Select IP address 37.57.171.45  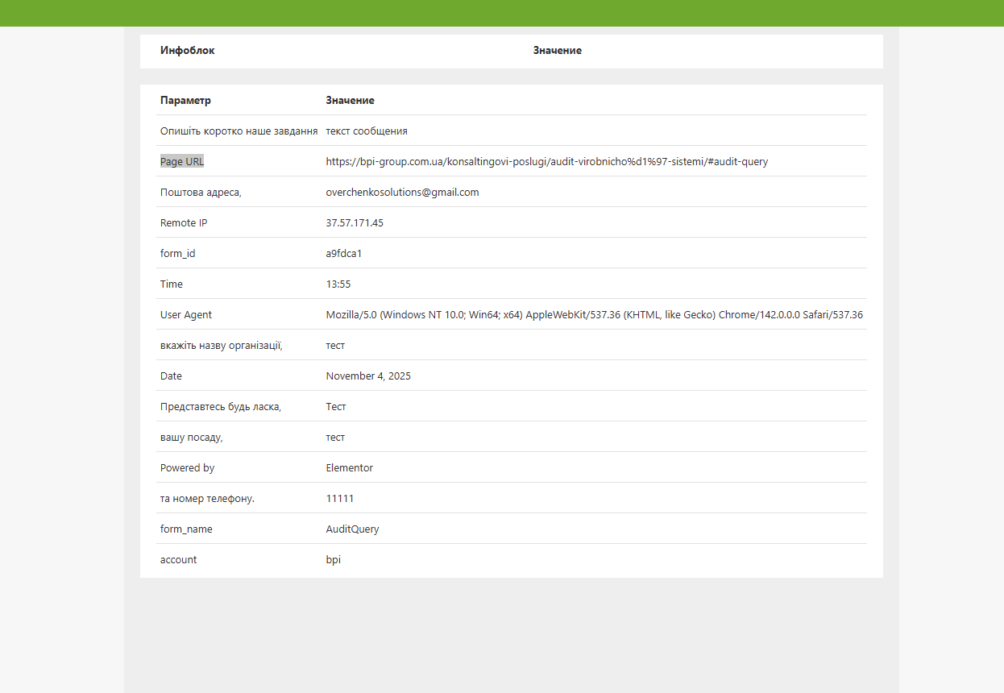(x=355, y=223)
